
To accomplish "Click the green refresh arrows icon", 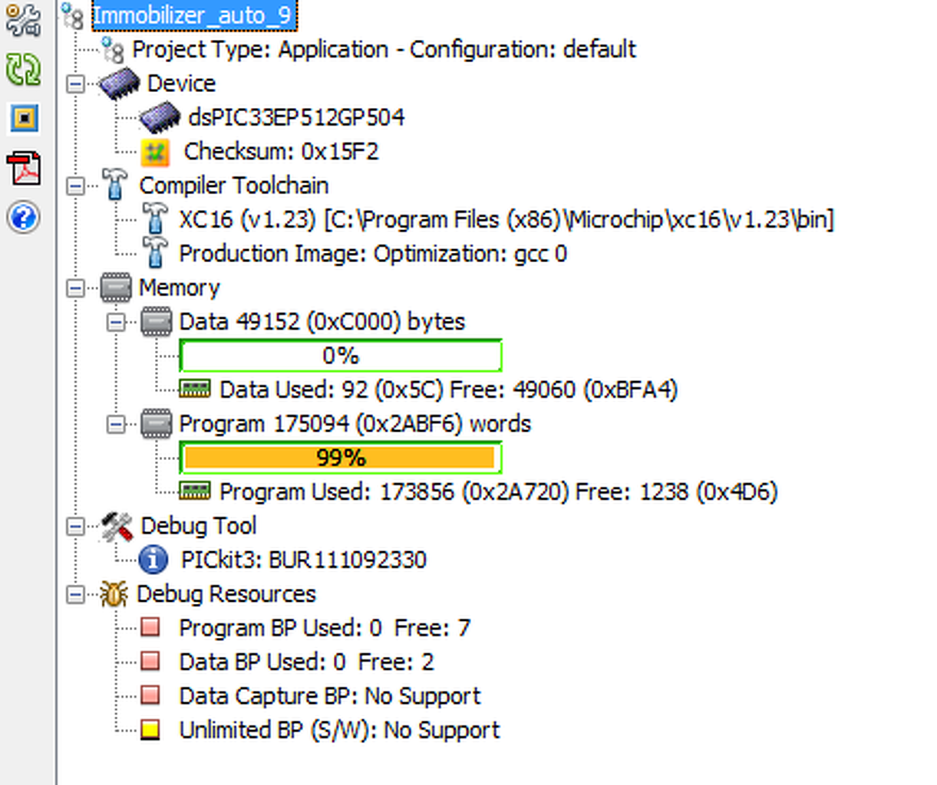I will tap(23, 70).
